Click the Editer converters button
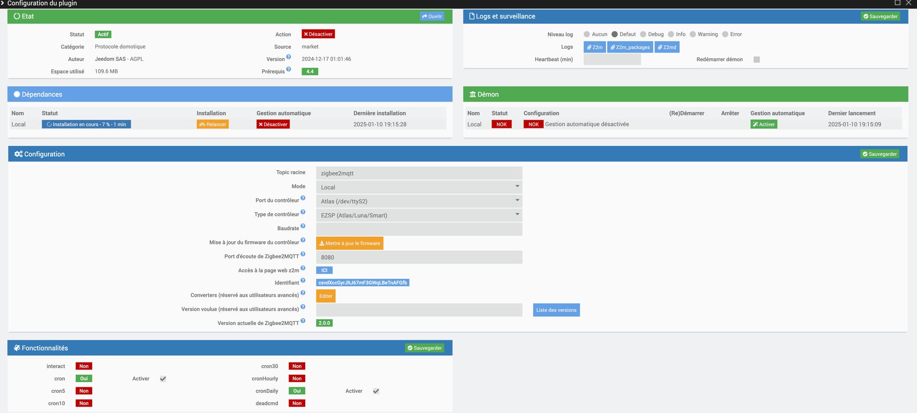The image size is (917, 413). pos(326,296)
